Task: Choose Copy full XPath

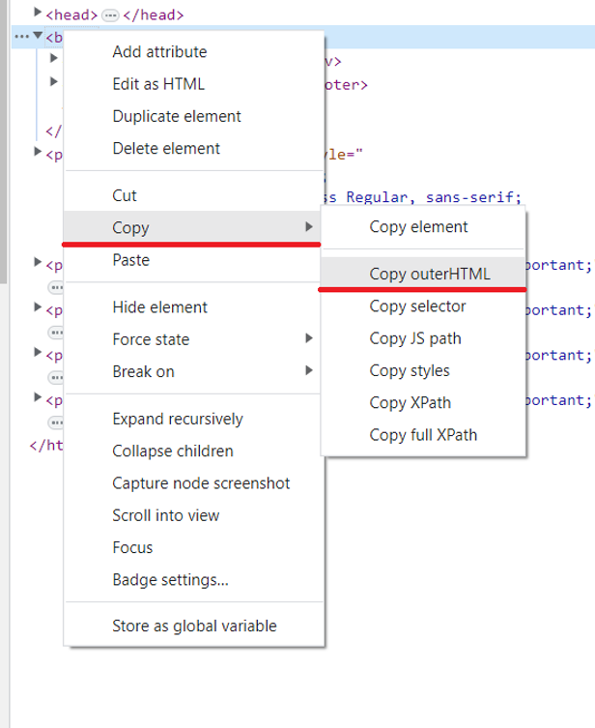Action: (x=423, y=434)
